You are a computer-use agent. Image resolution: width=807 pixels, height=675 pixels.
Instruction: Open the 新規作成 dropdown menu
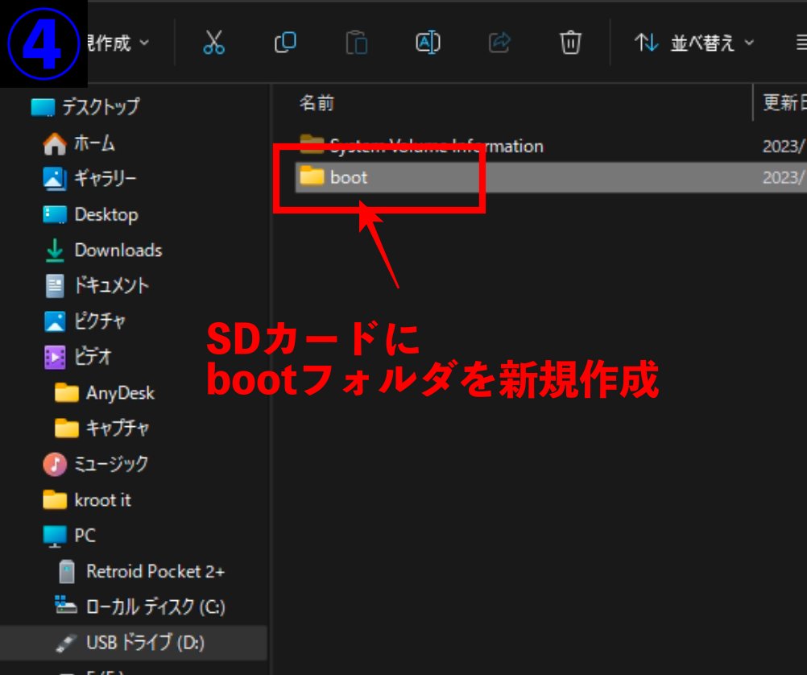pyautogui.click(x=118, y=43)
